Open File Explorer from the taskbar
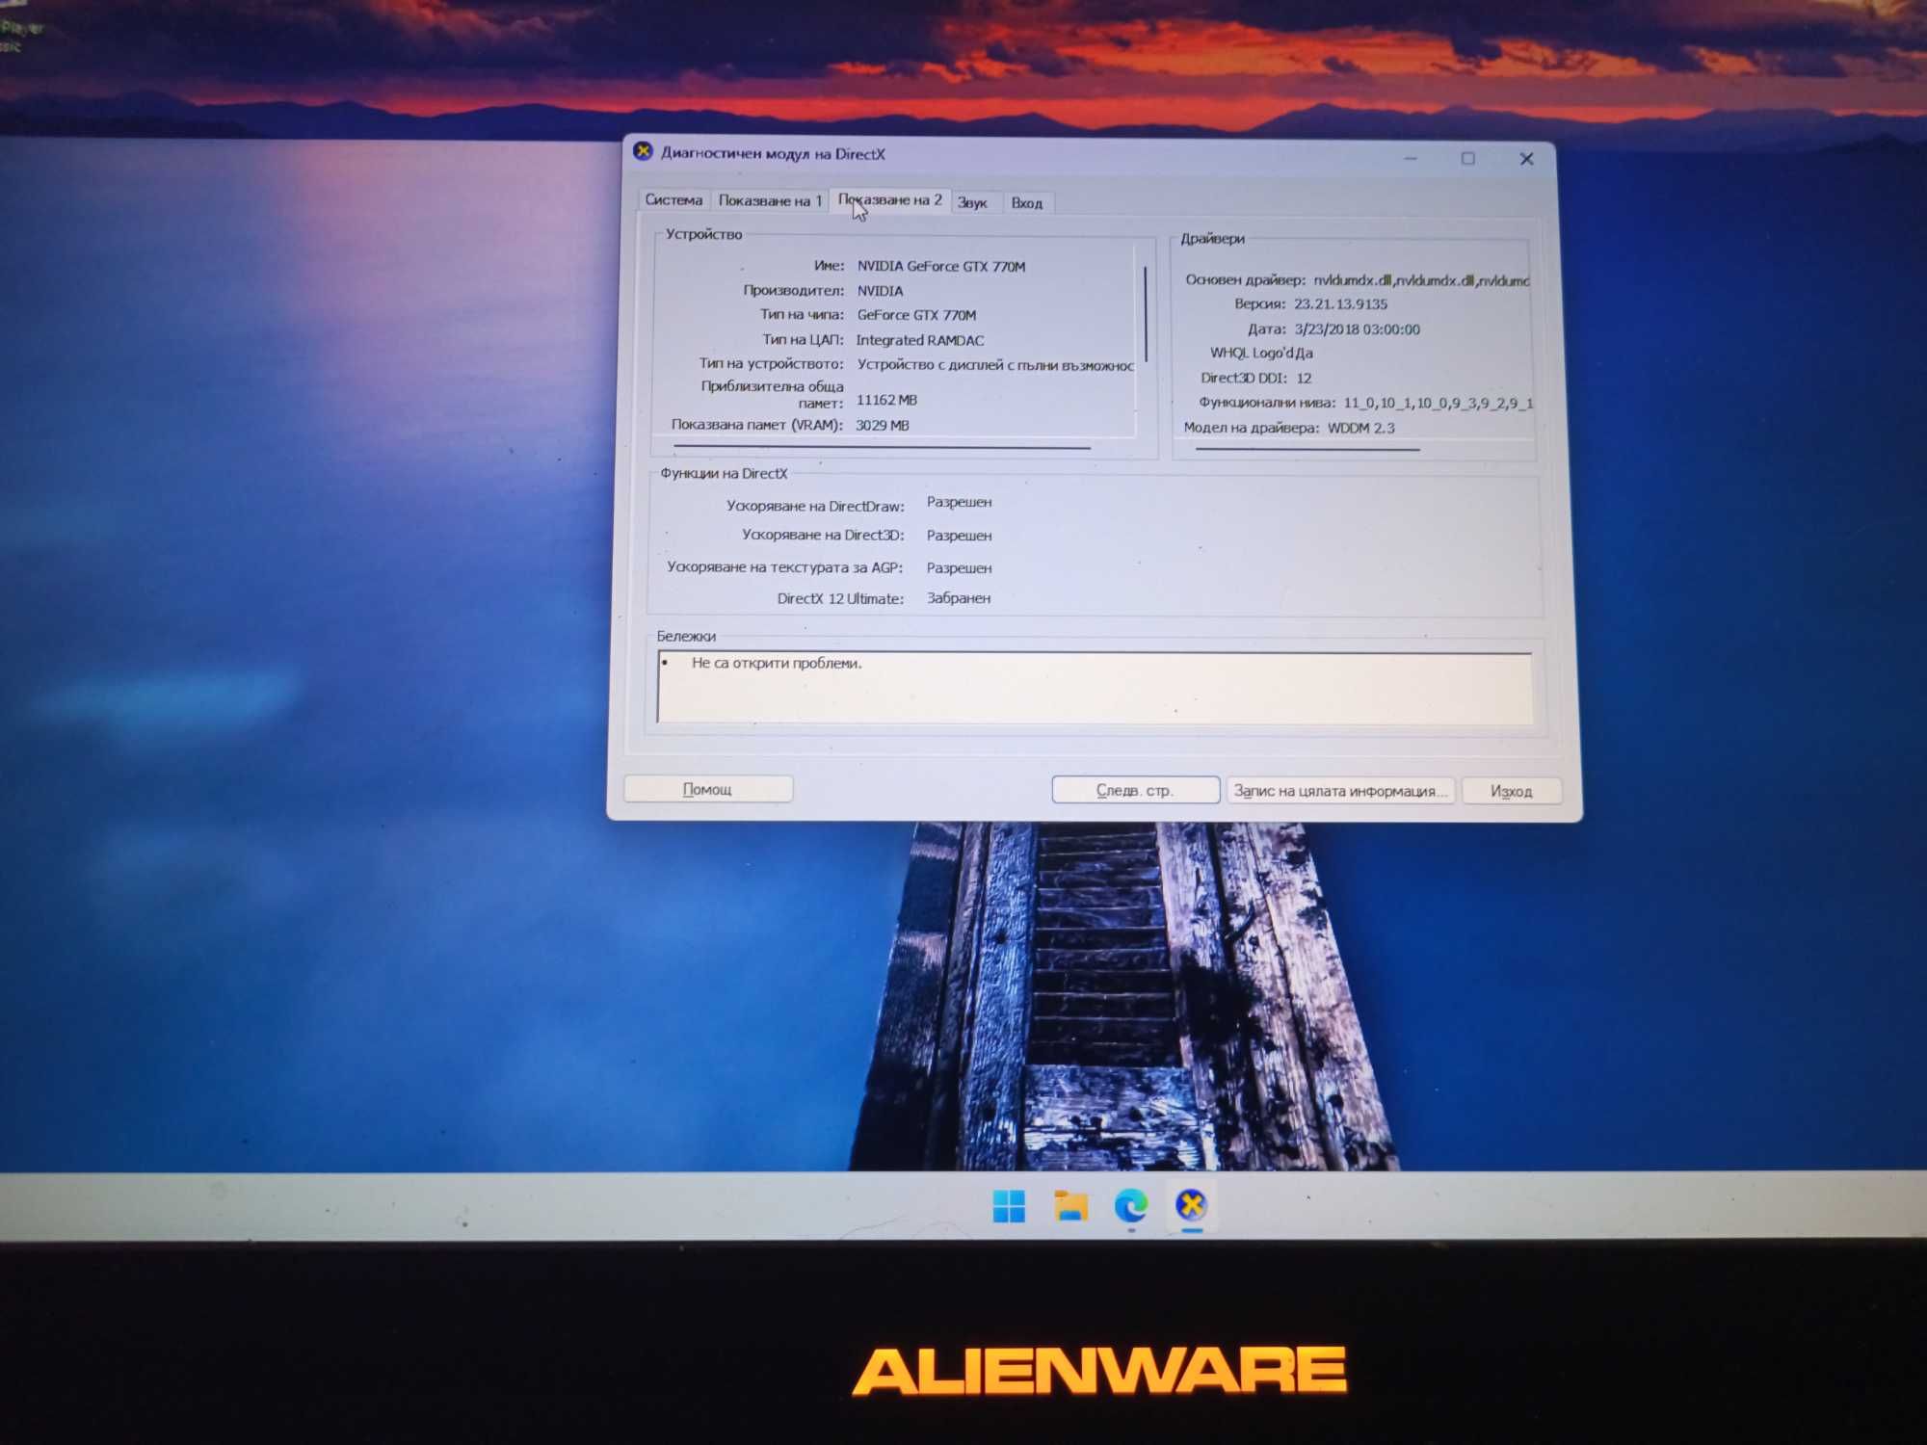The width and height of the screenshot is (1927, 1445). click(1070, 1205)
